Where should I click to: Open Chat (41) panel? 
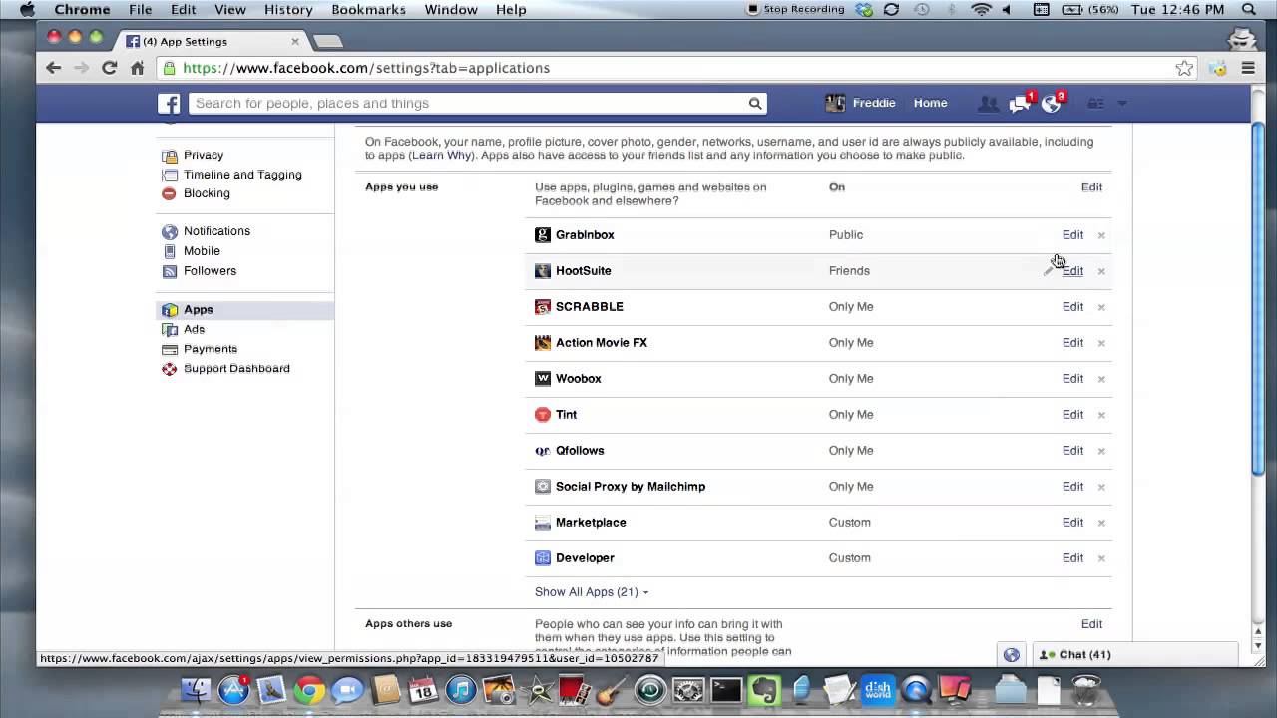pos(1133,655)
